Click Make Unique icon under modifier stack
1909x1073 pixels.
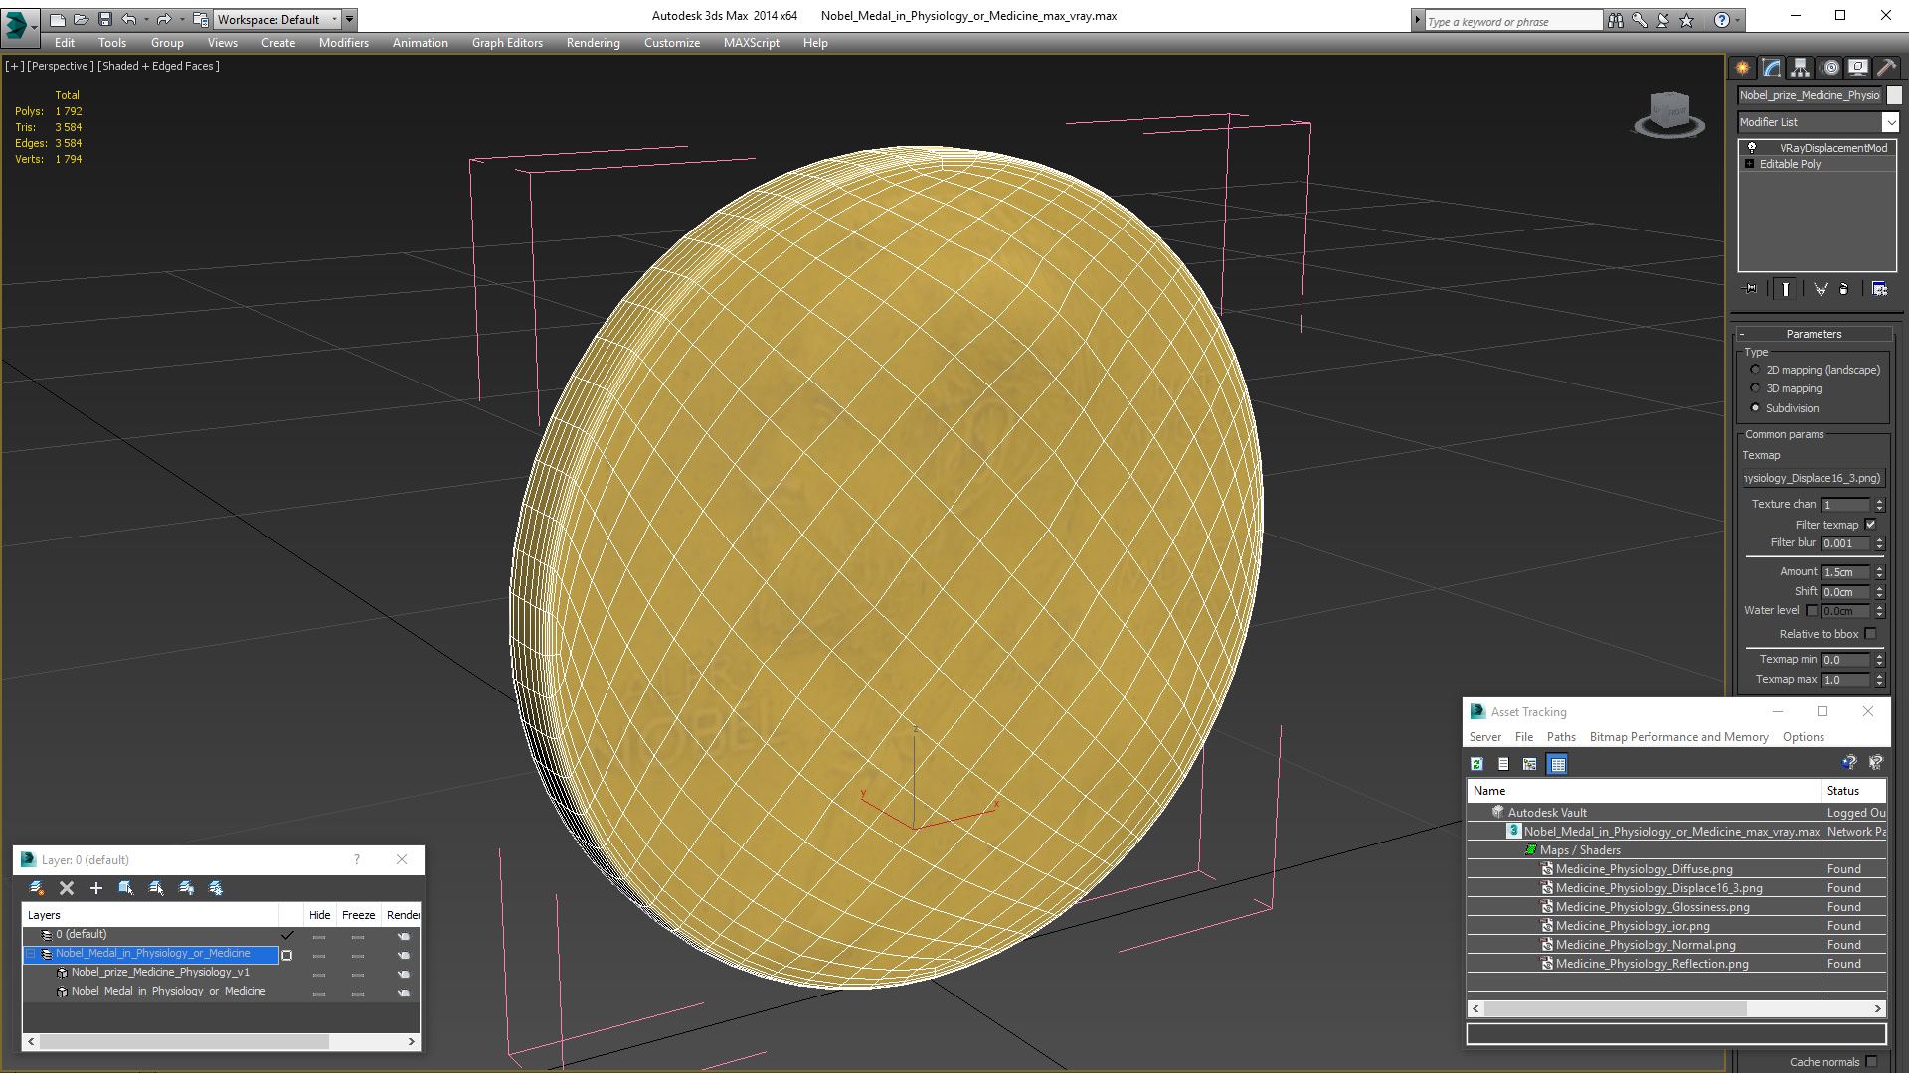1821,289
